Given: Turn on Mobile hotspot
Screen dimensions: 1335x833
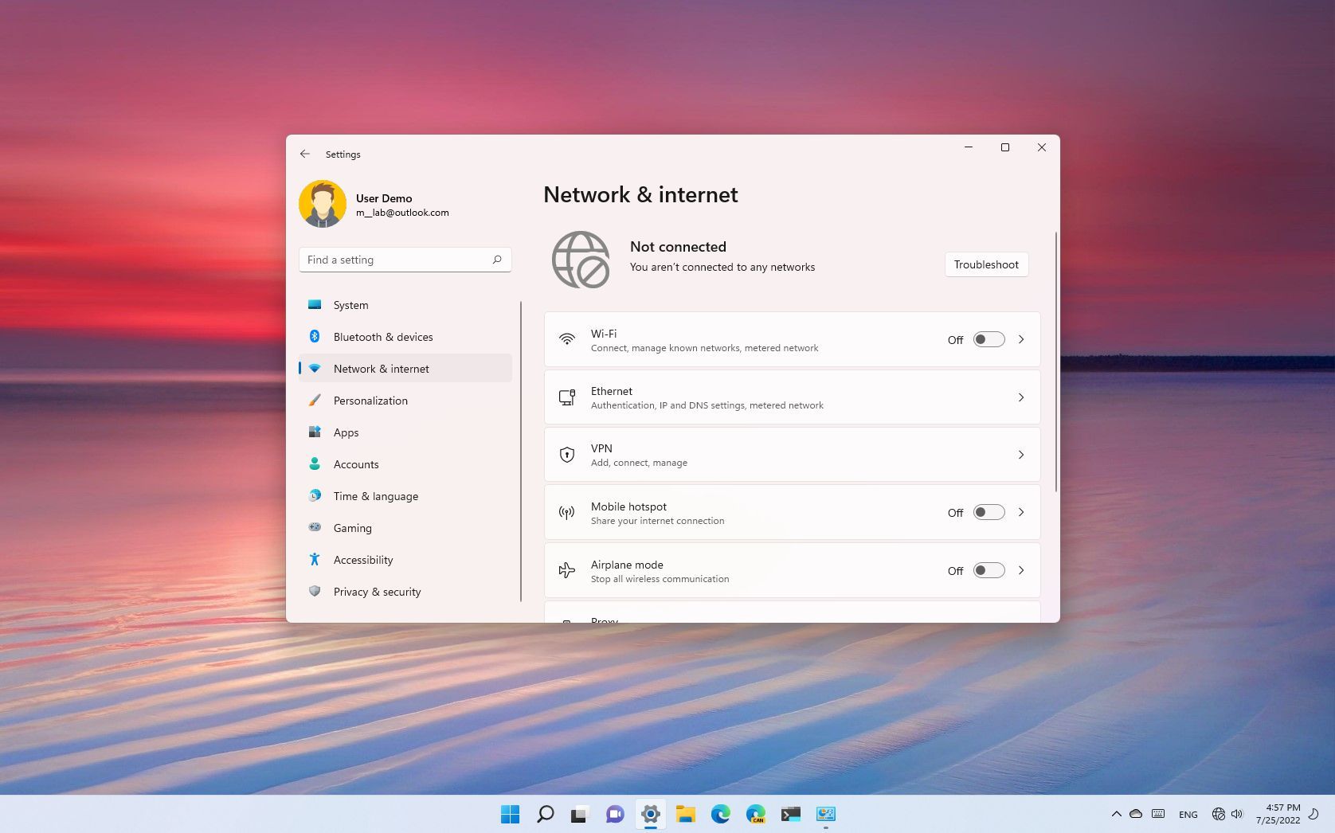Looking at the screenshot, I should pos(988,512).
